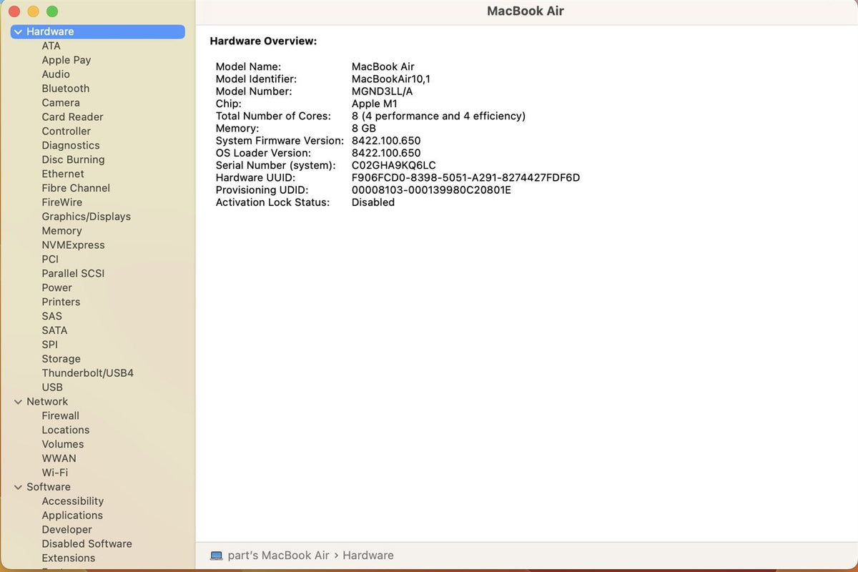The image size is (858, 572).
Task: Click the yellow minimize window button
Action: click(33, 11)
